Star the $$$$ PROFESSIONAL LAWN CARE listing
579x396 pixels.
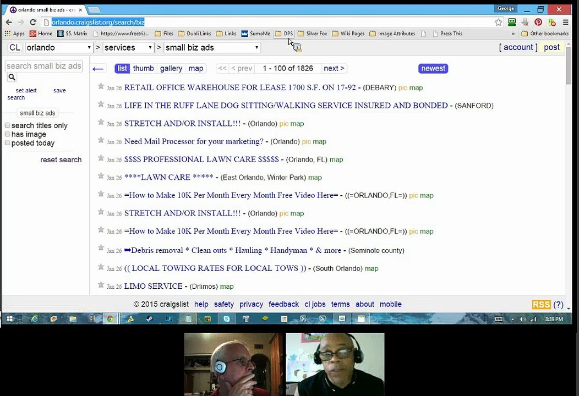[101, 158]
